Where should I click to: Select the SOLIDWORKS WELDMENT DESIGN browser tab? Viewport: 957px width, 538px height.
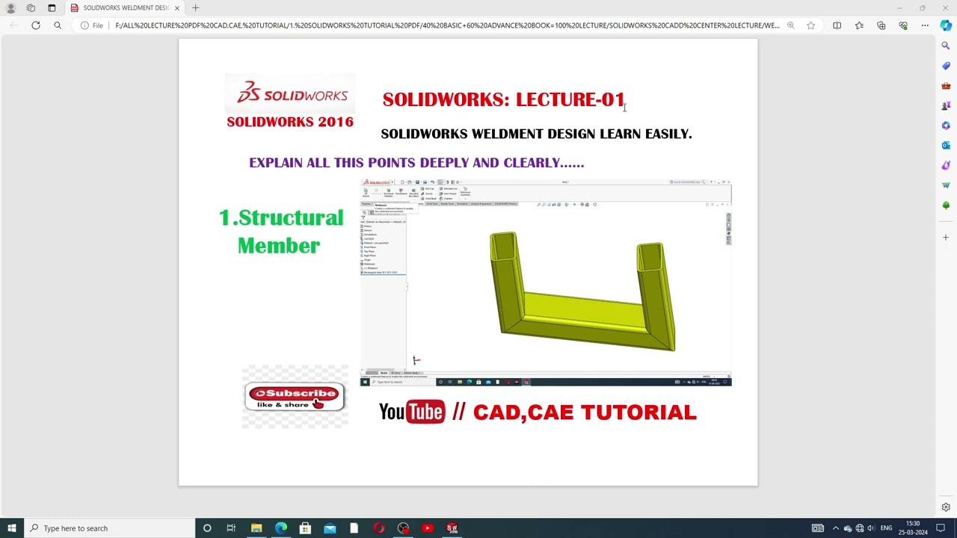pyautogui.click(x=125, y=8)
